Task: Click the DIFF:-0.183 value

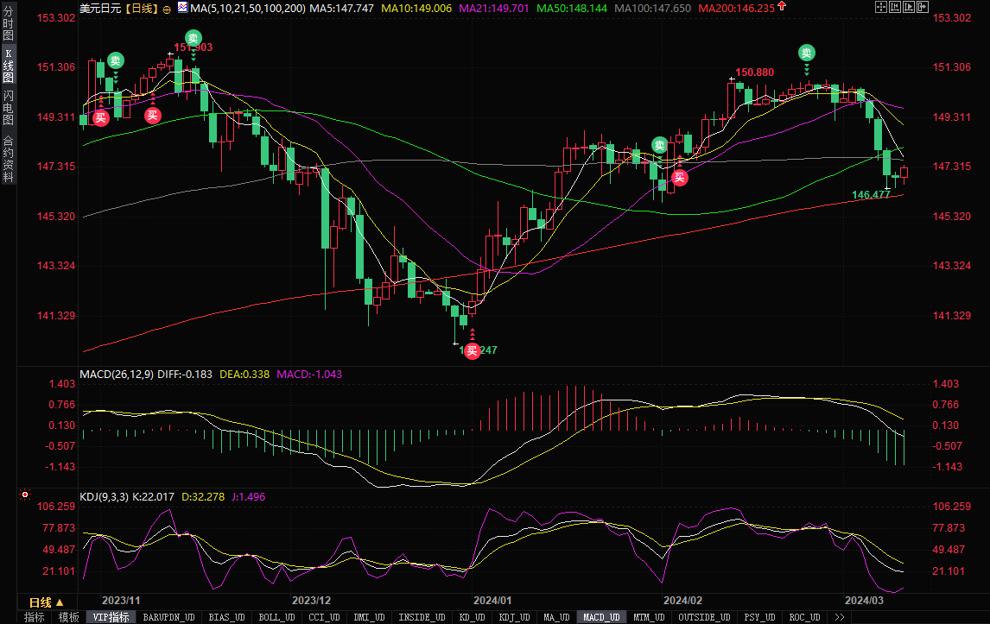Action: (x=185, y=375)
